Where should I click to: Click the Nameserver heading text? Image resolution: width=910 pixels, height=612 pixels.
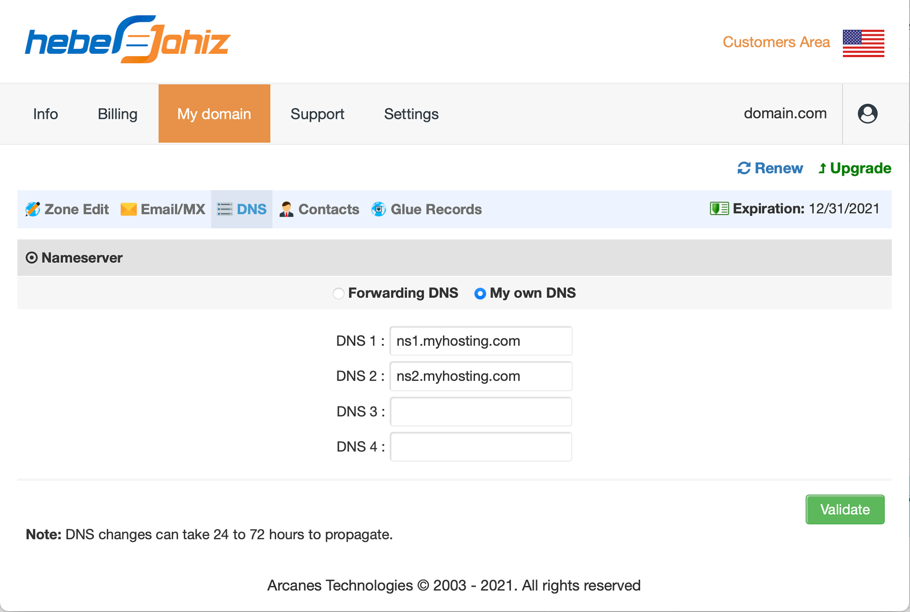[x=82, y=258]
